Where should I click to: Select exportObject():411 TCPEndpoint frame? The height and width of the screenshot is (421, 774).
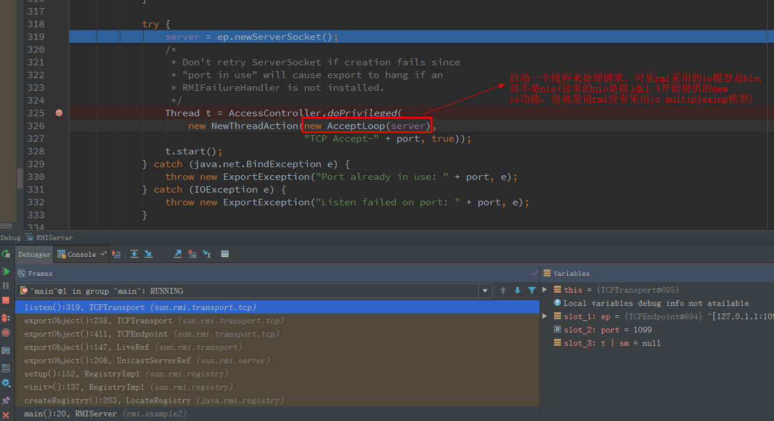(277, 334)
